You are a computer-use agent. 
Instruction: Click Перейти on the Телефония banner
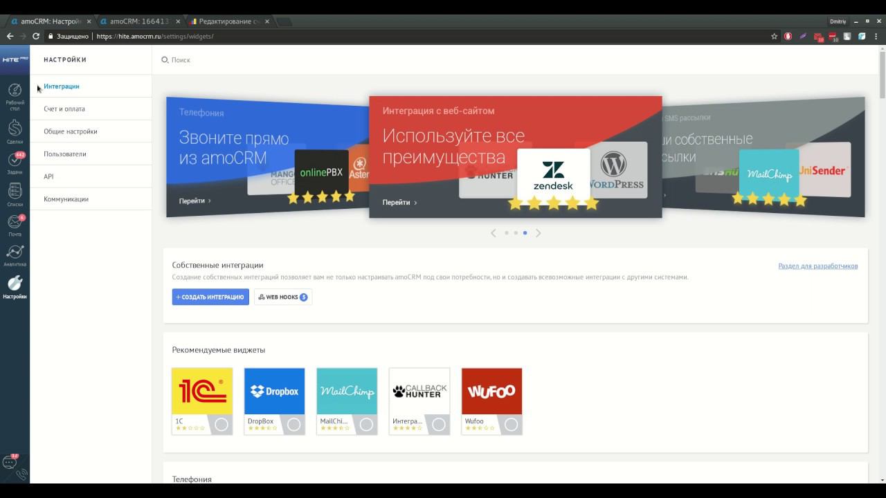(x=195, y=201)
